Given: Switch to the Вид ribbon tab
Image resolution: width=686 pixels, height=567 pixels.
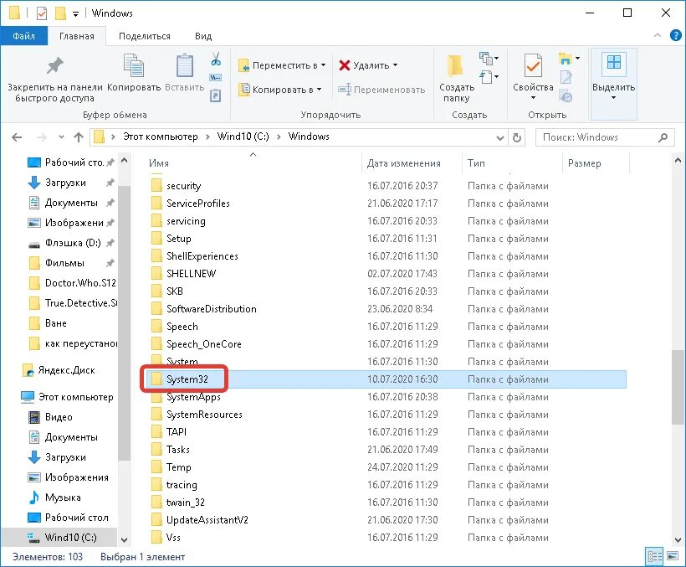Looking at the screenshot, I should pos(203,36).
